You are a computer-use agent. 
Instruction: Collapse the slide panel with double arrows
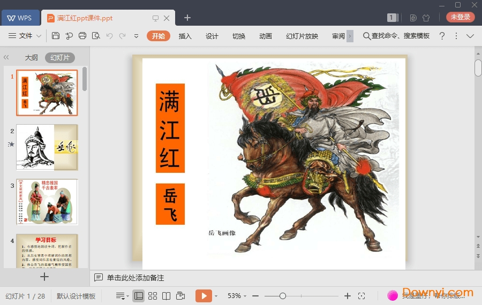(6, 57)
